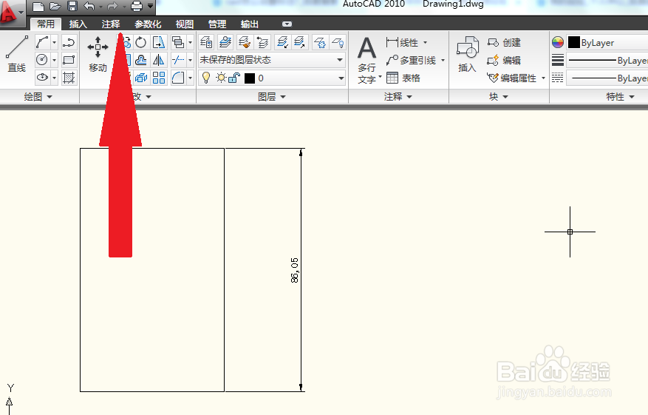Toggle layer 0 on/off lightbulb
The image size is (648, 415).
tap(206, 78)
